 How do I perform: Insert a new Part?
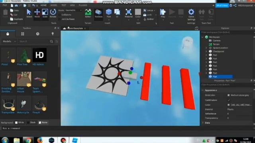click(x=109, y=13)
